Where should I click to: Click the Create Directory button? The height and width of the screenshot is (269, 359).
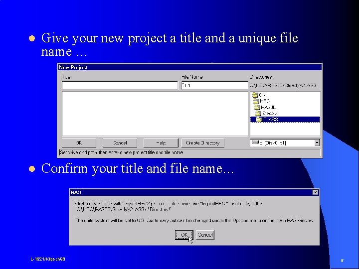(x=203, y=143)
